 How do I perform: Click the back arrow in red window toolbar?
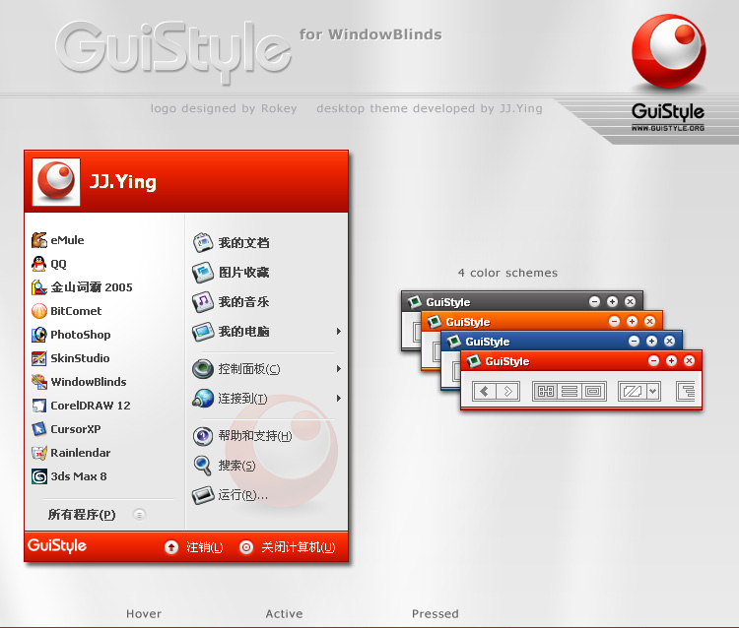click(x=484, y=391)
